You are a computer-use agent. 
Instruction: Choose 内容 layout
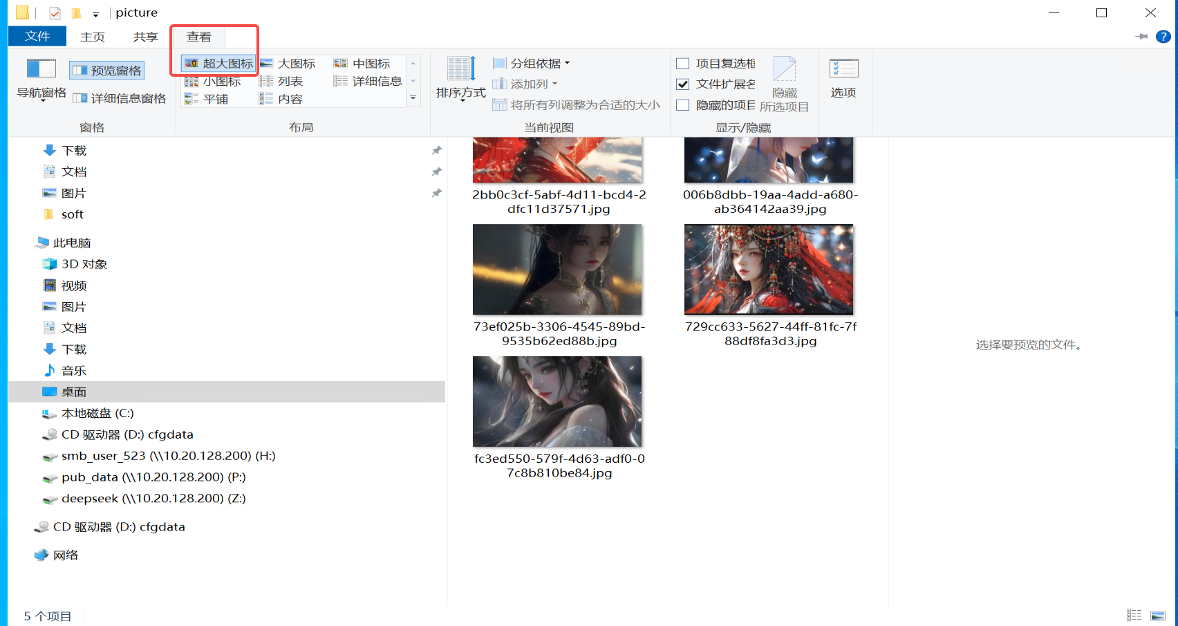tap(281, 100)
